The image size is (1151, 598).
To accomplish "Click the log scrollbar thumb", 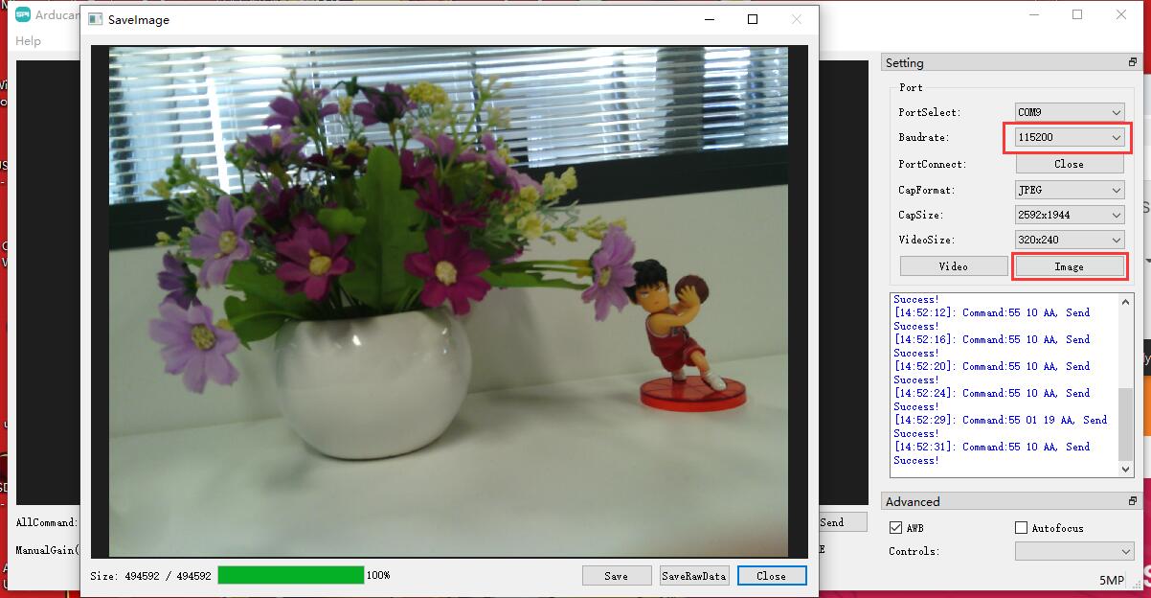I will click(1126, 424).
